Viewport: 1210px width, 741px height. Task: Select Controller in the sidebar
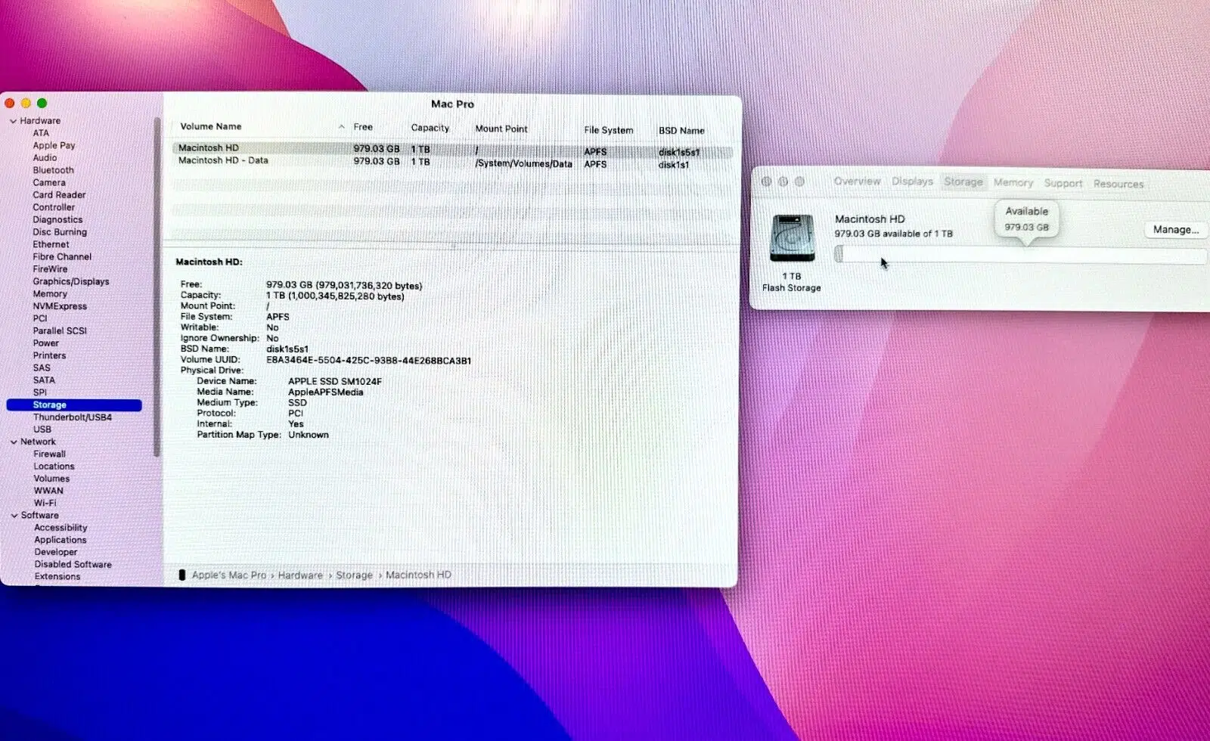click(x=54, y=207)
